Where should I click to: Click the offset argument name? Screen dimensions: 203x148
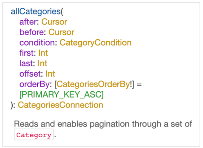pos(30,74)
